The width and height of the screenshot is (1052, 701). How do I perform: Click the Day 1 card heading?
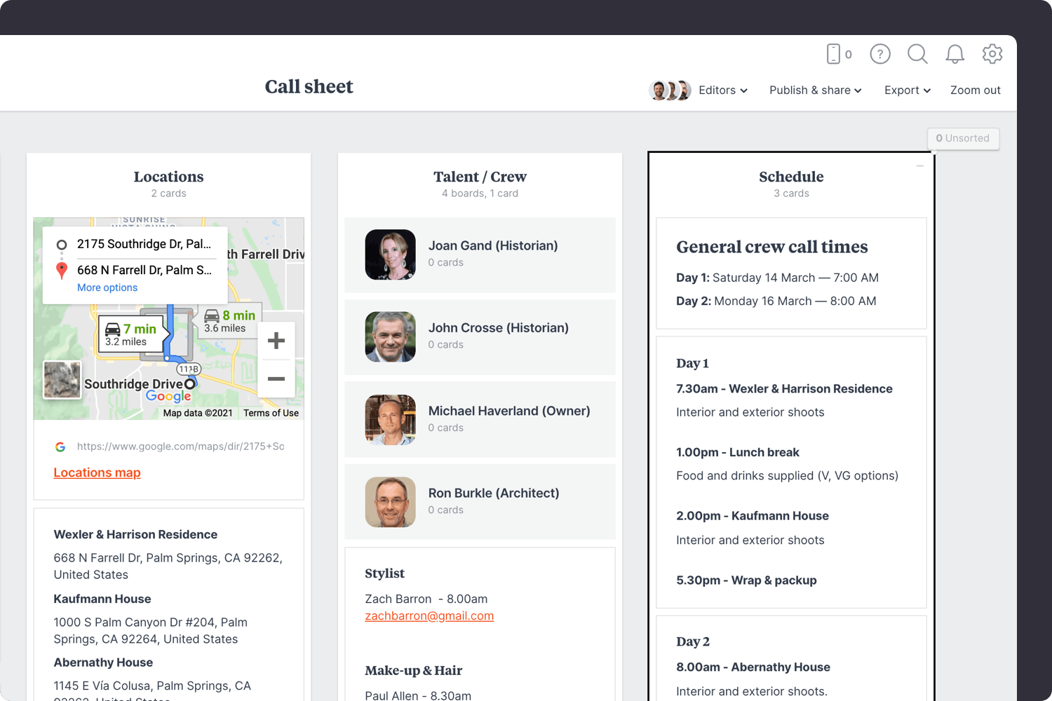tap(692, 363)
